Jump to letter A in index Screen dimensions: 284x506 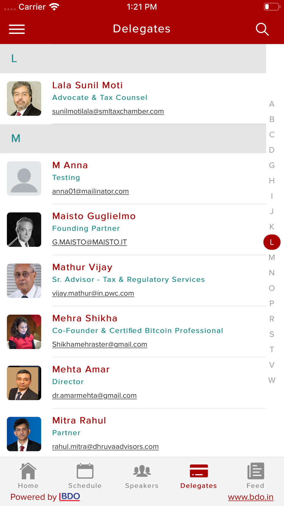coord(272,104)
